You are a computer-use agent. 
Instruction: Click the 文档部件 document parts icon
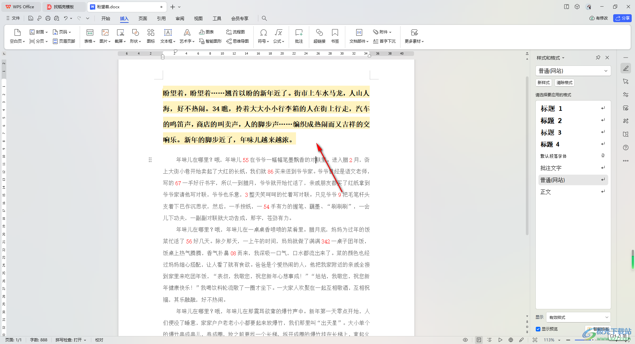tap(359, 32)
